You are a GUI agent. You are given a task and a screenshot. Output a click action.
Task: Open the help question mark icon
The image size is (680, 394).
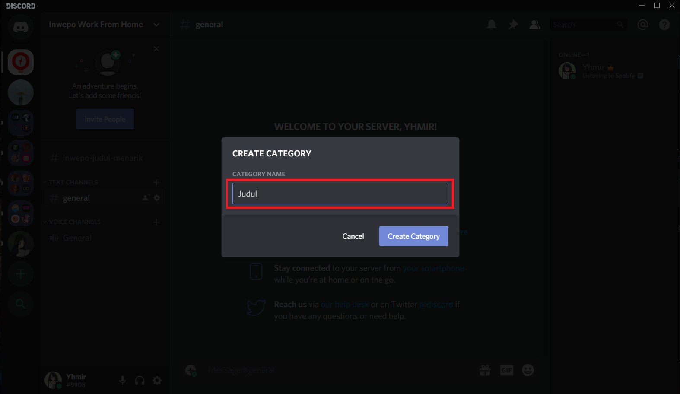664,25
